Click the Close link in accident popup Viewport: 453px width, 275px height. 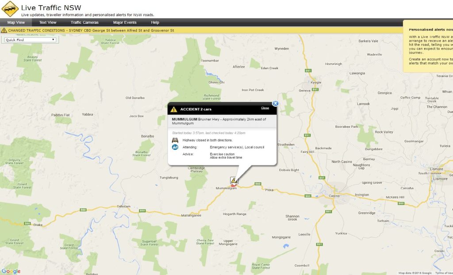(x=265, y=108)
